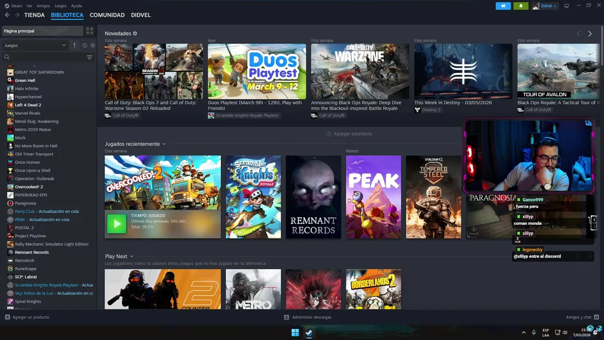Enter Big Picture mode monitor icon
The height and width of the screenshot is (340, 604).
pyautogui.click(x=567, y=6)
